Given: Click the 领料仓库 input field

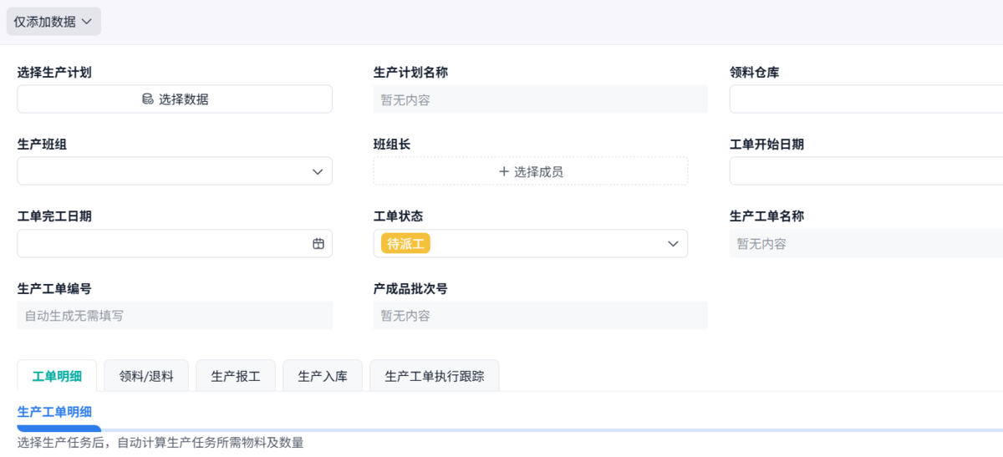Looking at the screenshot, I should click(x=866, y=99).
